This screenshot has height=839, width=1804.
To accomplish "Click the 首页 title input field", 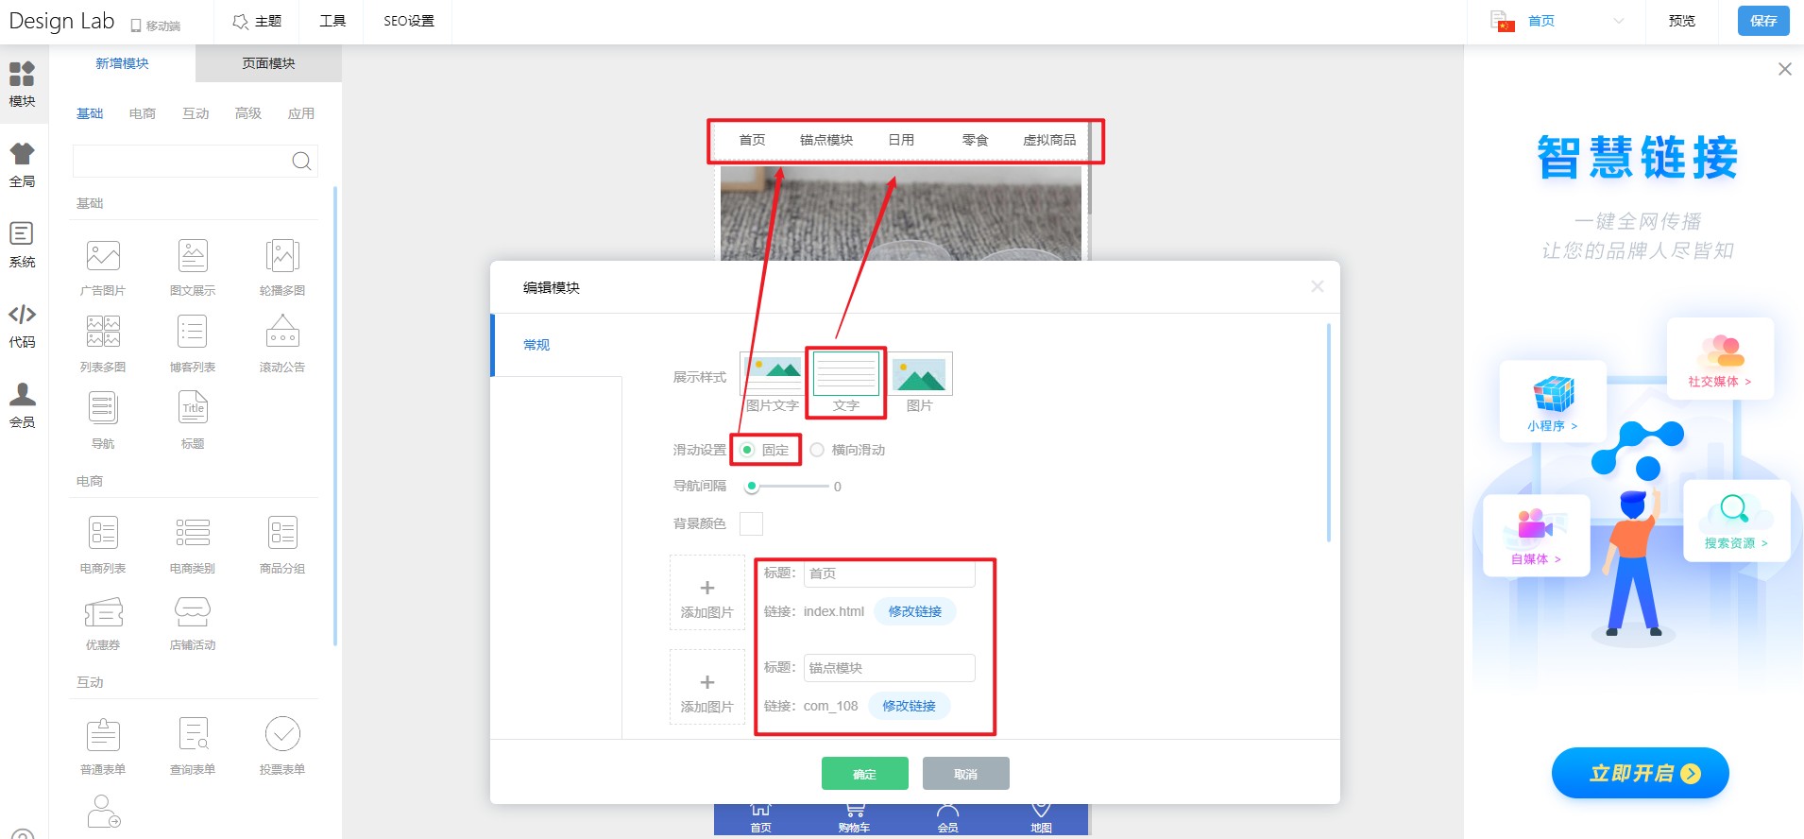I will [889, 574].
